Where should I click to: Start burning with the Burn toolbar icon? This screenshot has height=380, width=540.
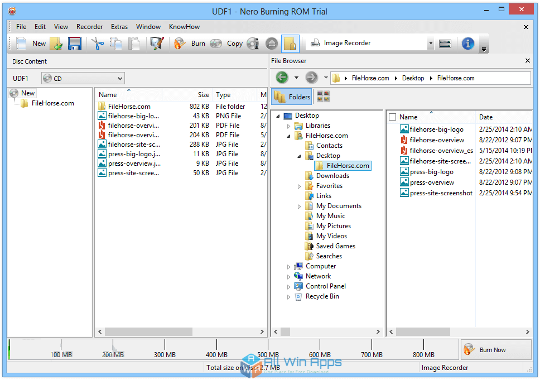coord(180,44)
